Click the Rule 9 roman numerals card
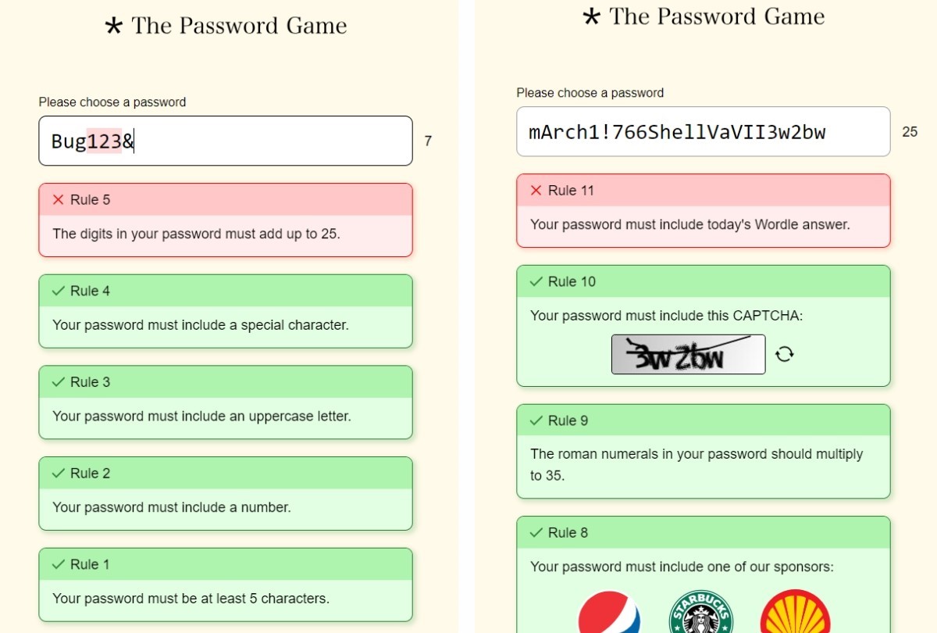937x633 pixels. 703,452
